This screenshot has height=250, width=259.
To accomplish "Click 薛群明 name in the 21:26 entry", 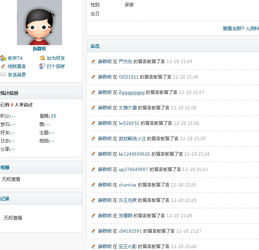I will pos(105,247).
